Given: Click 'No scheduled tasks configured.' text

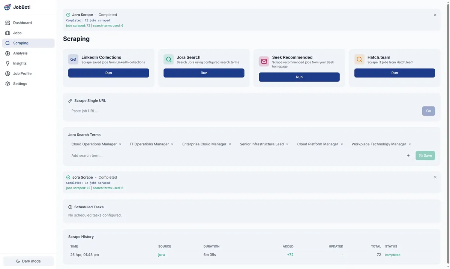Looking at the screenshot, I should tap(95, 215).
